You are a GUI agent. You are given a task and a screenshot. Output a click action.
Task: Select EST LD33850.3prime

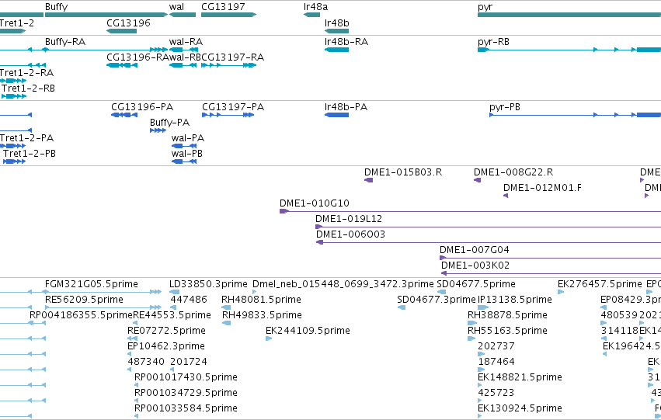(174, 292)
